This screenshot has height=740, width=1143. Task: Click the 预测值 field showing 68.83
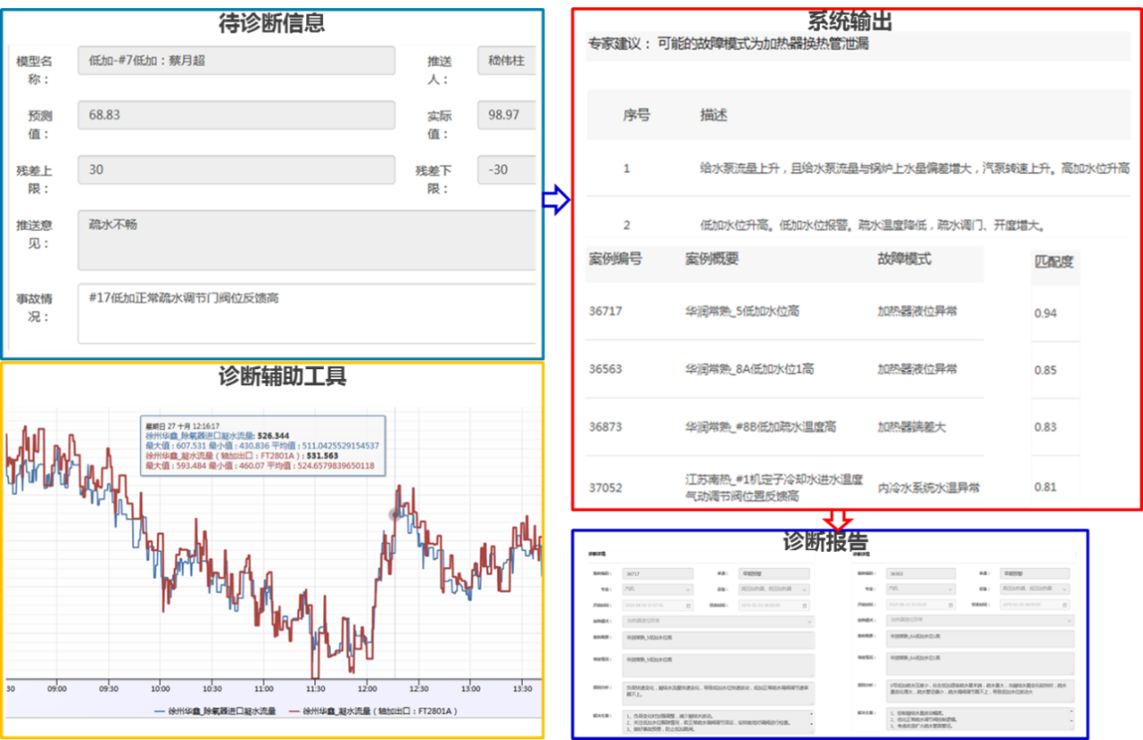[x=236, y=116]
